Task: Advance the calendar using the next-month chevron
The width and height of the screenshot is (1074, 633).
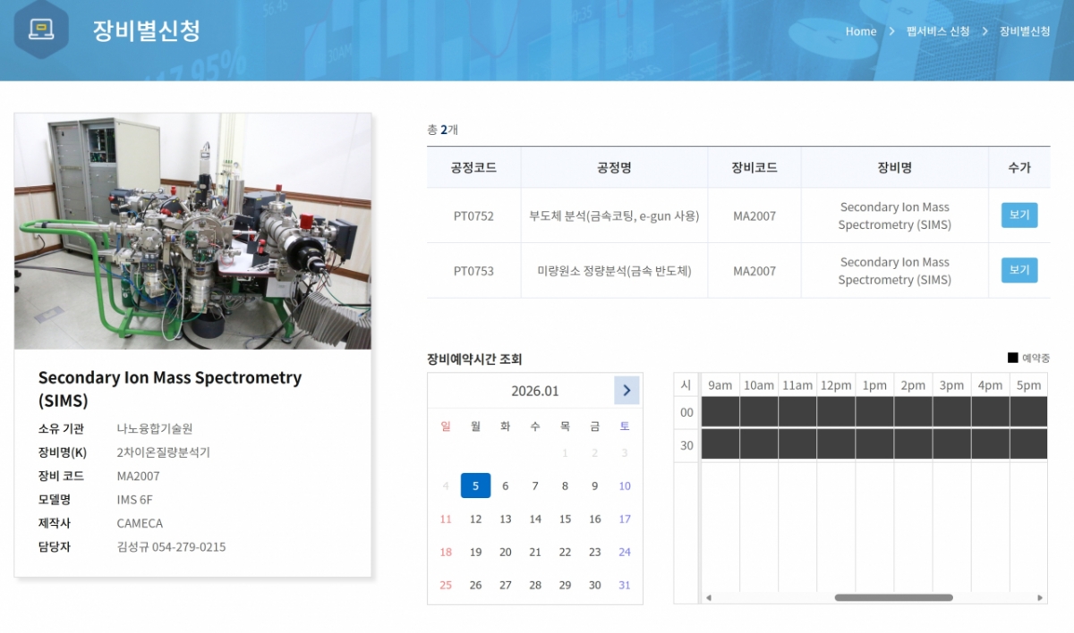Action: [626, 391]
